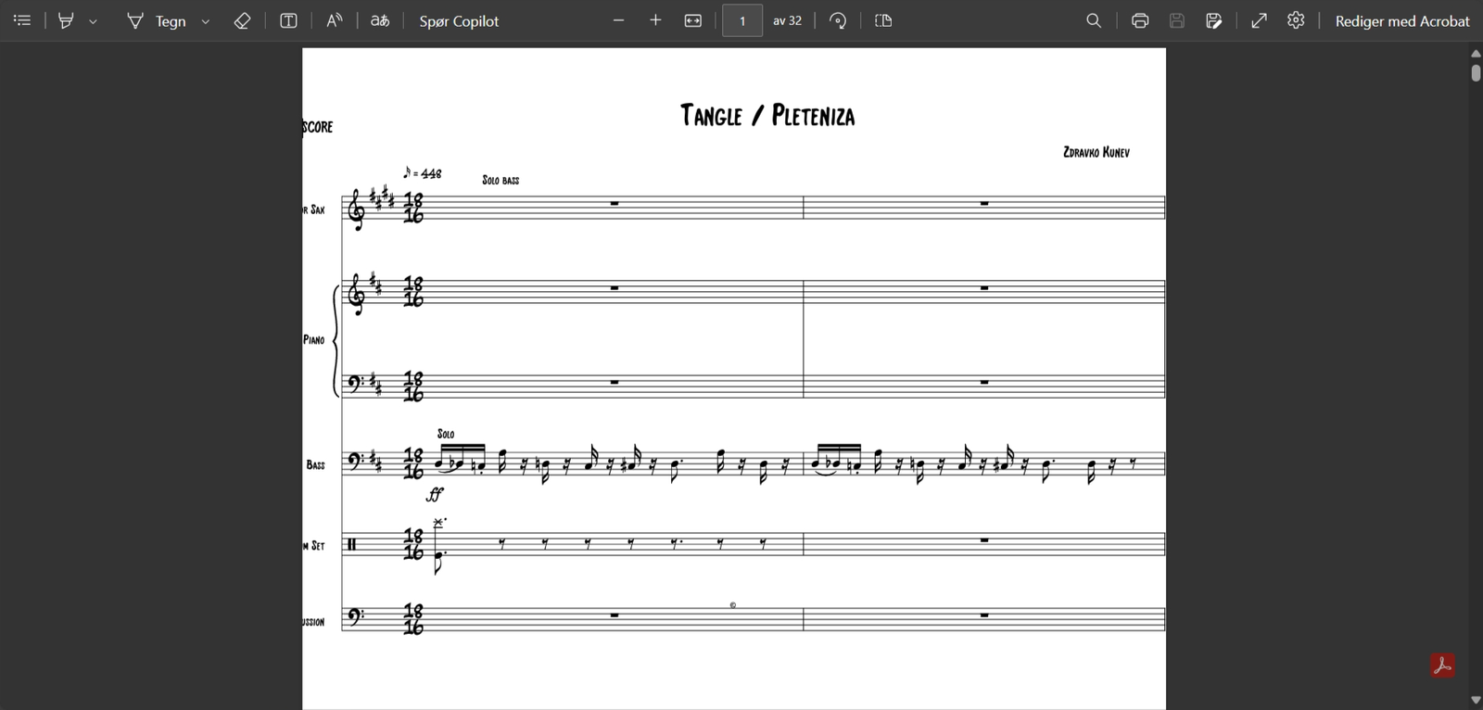This screenshot has width=1483, height=710.
Task: Open the Tegn pen options chevron
Action: [x=206, y=21]
